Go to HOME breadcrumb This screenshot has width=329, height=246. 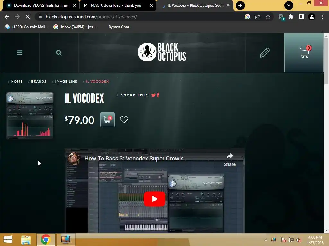(x=17, y=82)
